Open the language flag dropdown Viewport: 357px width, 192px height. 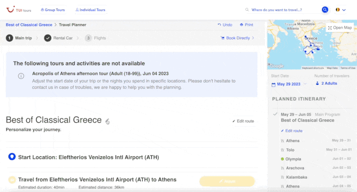coord(340,9)
